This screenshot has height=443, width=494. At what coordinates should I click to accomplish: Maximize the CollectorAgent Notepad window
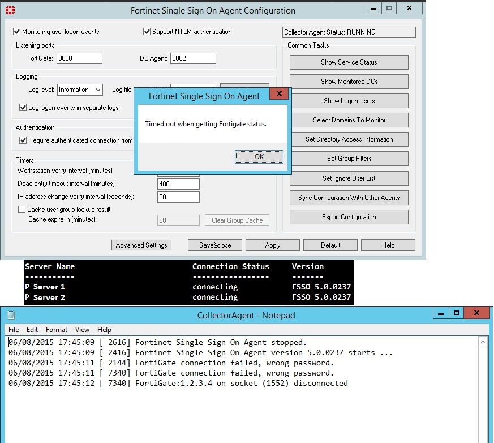[457, 313]
